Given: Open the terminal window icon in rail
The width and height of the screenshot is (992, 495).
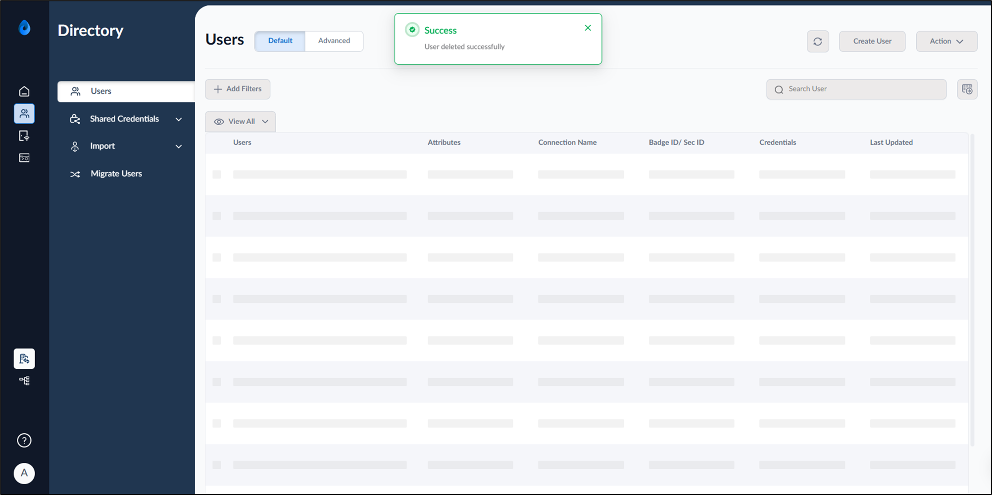Looking at the screenshot, I should coord(24,158).
